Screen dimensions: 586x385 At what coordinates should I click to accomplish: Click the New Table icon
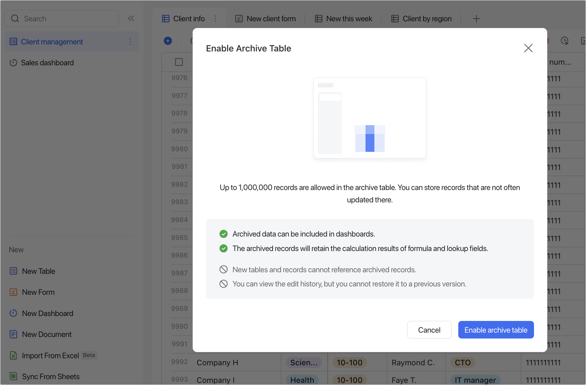(14, 271)
